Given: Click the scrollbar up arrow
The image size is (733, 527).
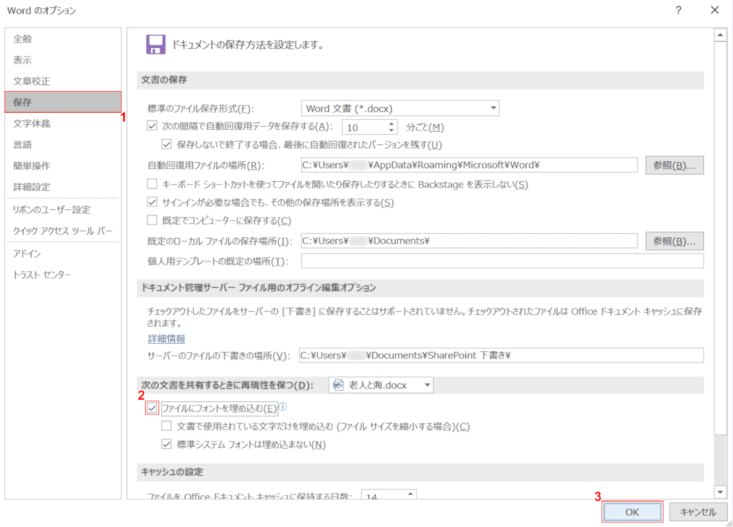Looking at the screenshot, I should 720,36.
